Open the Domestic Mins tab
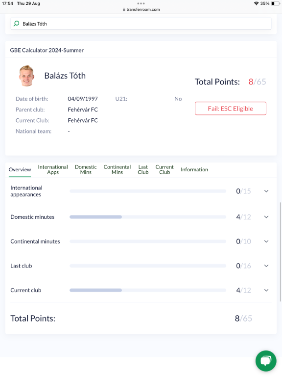 tap(86, 169)
